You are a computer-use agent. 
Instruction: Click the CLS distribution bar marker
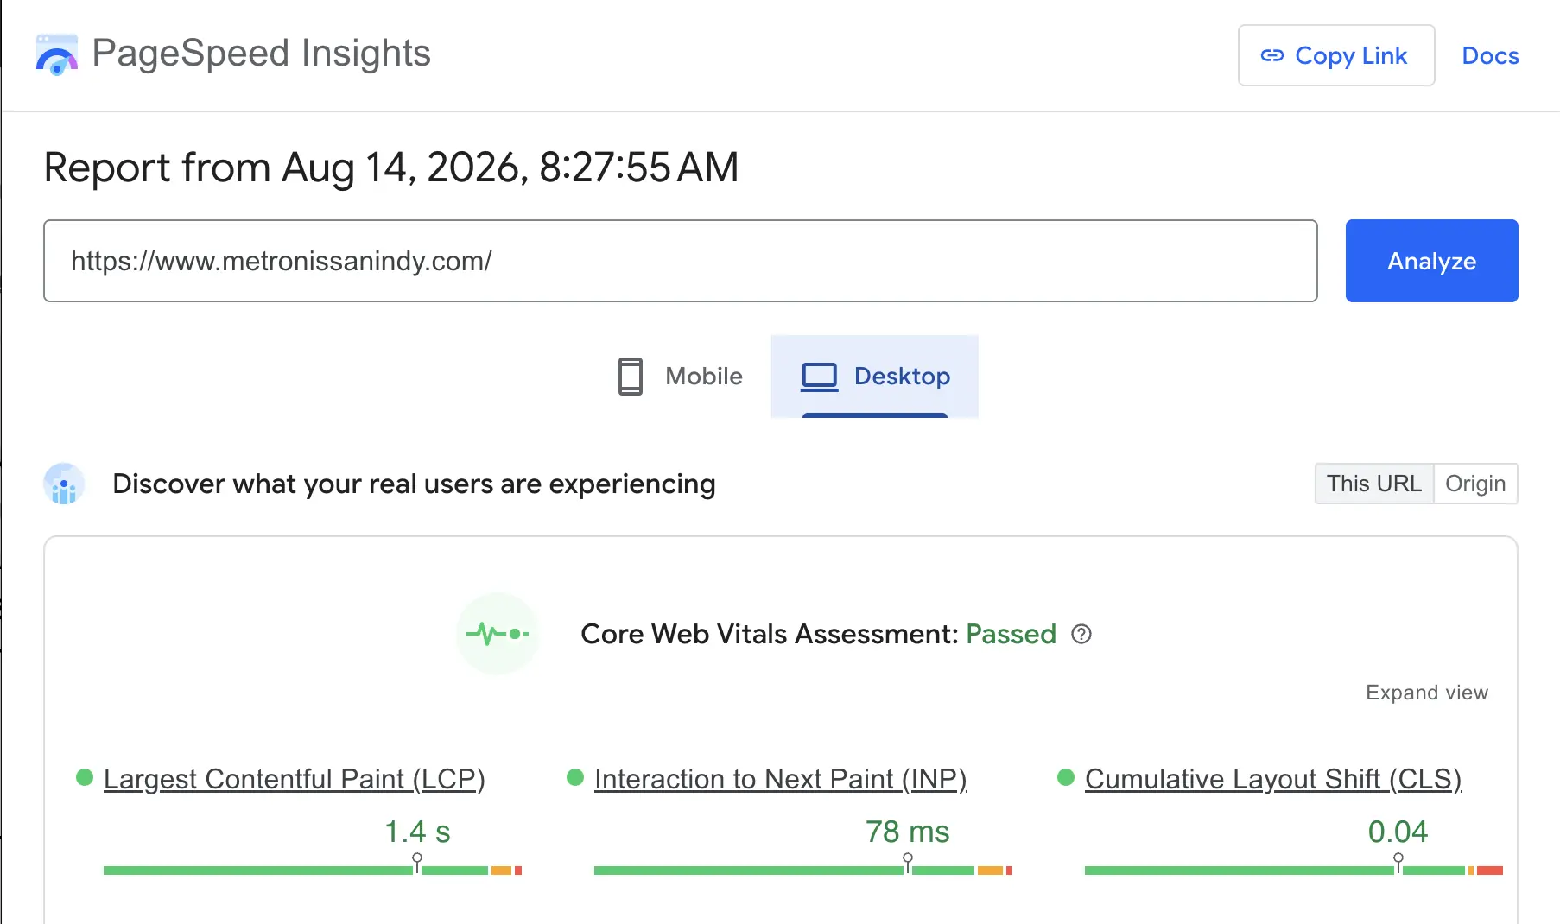point(1398,863)
